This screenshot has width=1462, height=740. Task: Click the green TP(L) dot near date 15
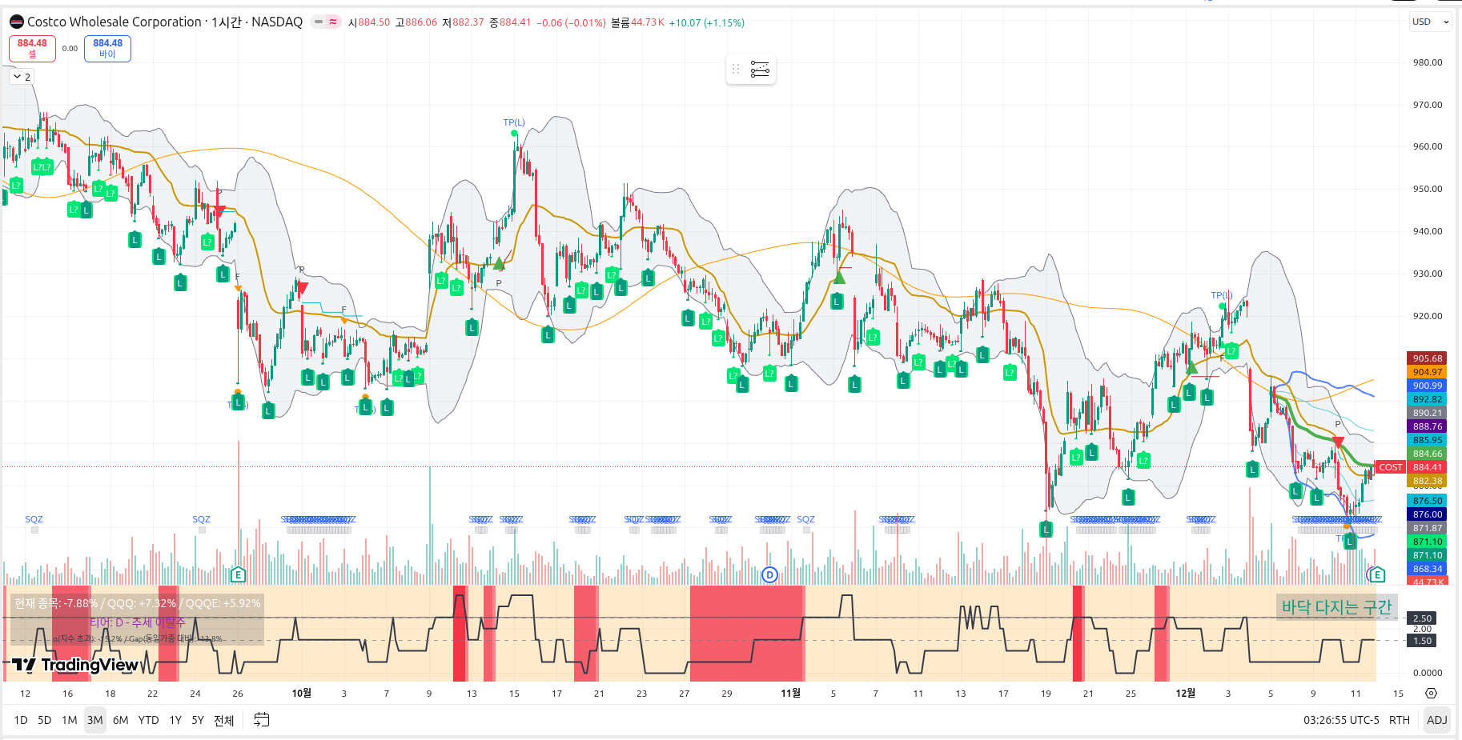coord(514,134)
